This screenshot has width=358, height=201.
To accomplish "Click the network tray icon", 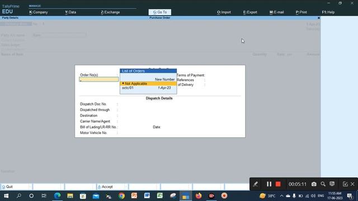I will pyautogui.click(x=307, y=196).
